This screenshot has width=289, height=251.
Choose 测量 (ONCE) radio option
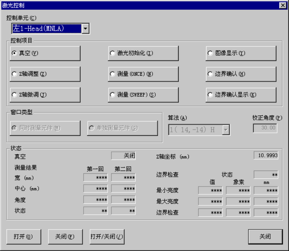[143, 74]
